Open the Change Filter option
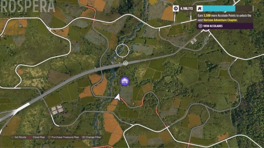The width and height of the screenshot is (264, 148). 93,137
